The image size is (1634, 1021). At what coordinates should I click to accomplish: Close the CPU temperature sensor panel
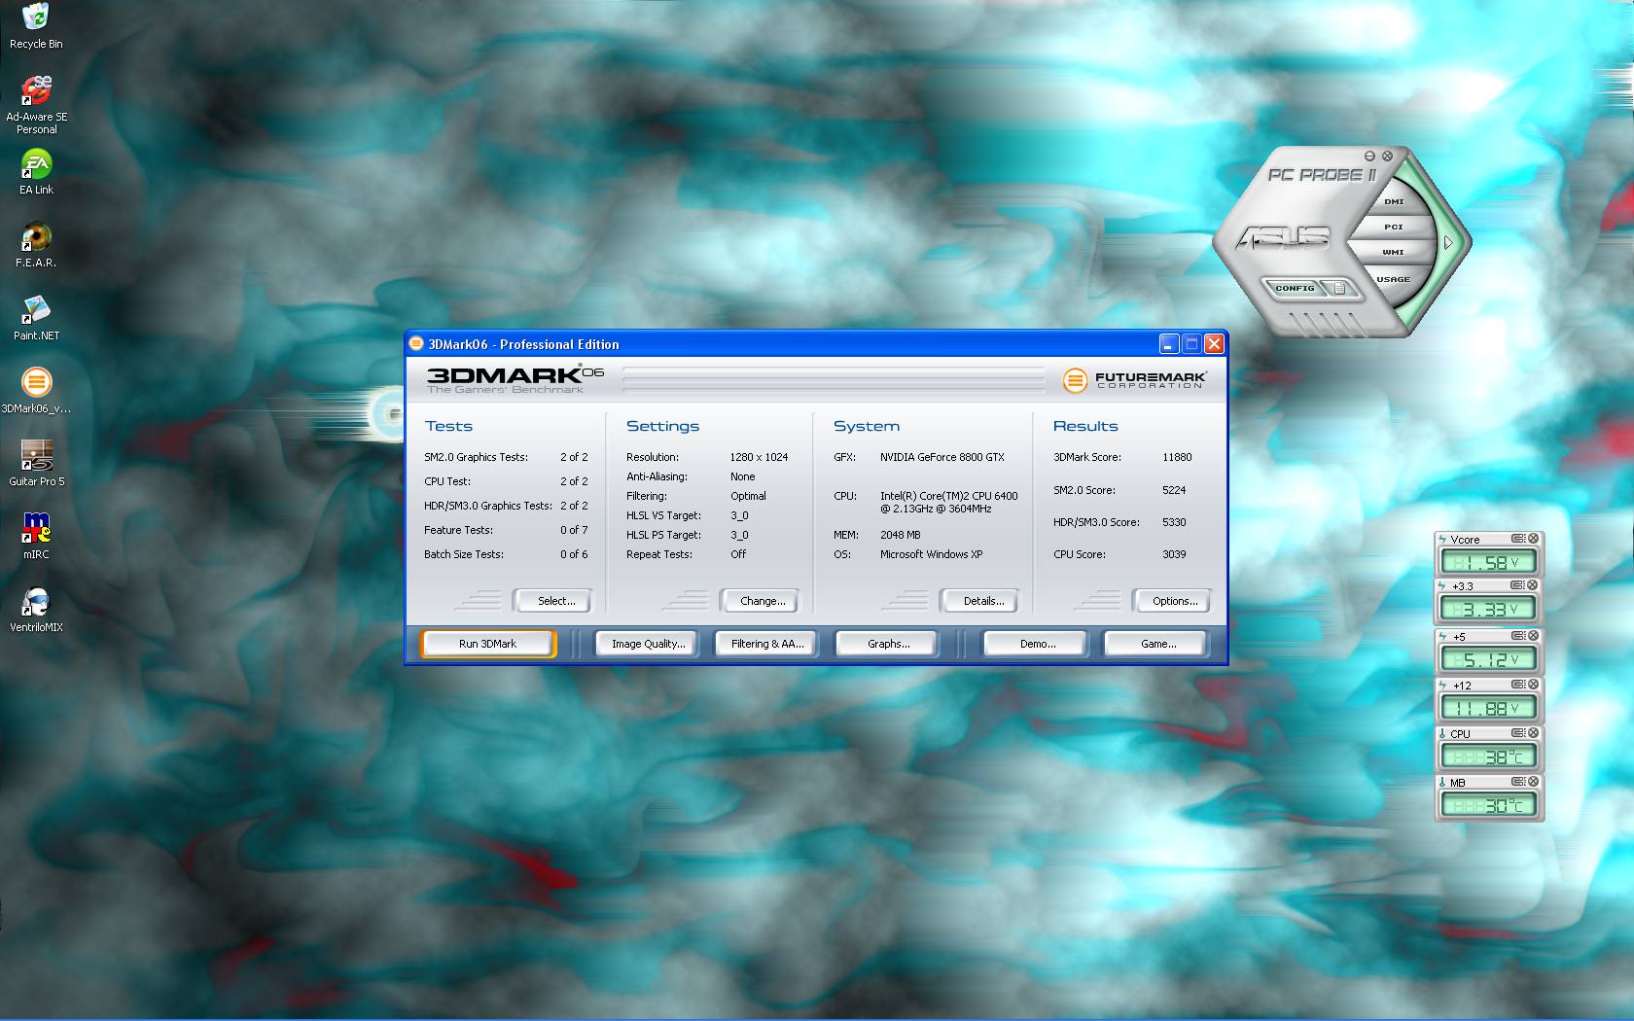pos(1533,733)
